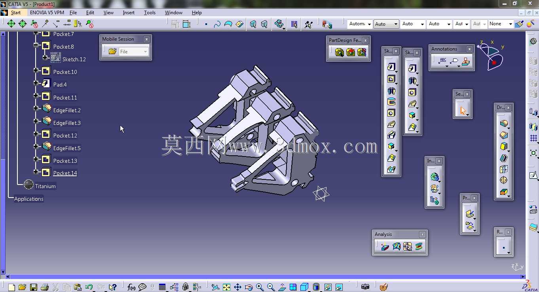Open the Formula f(x) tool
This screenshot has height=292, width=539.
(131, 287)
